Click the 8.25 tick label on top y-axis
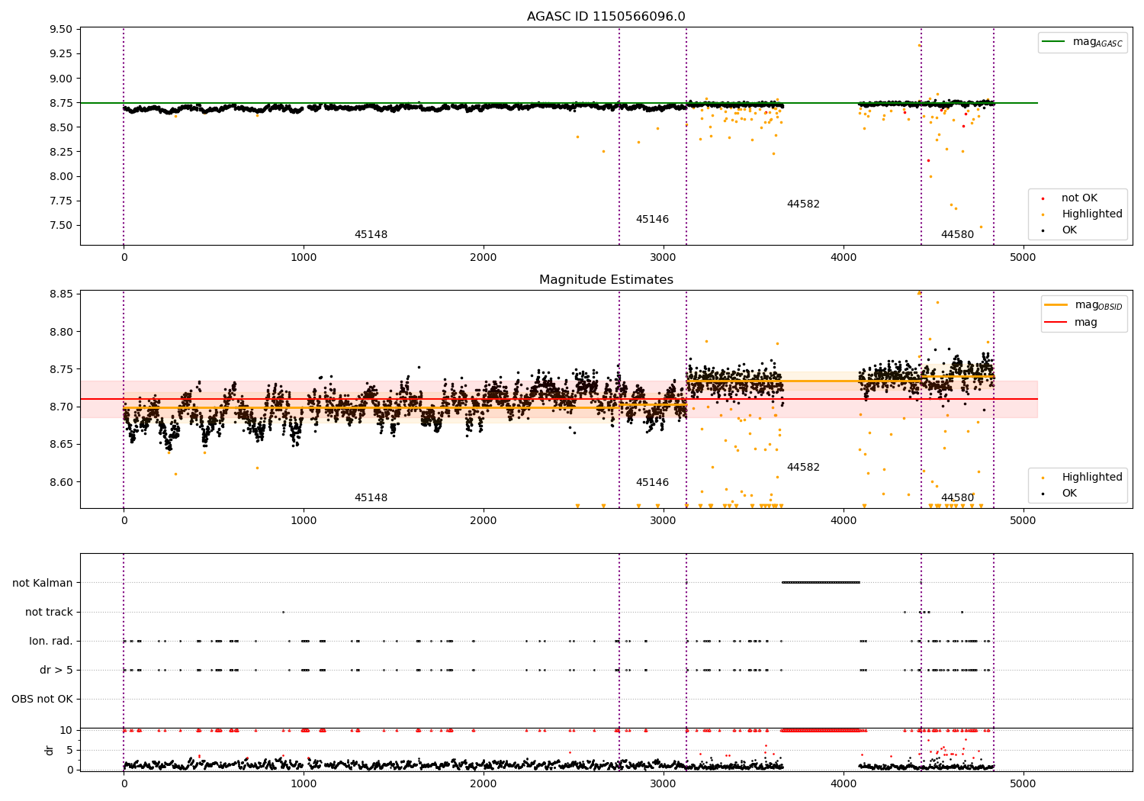Viewport: 1144px width, 801px height. click(x=60, y=152)
